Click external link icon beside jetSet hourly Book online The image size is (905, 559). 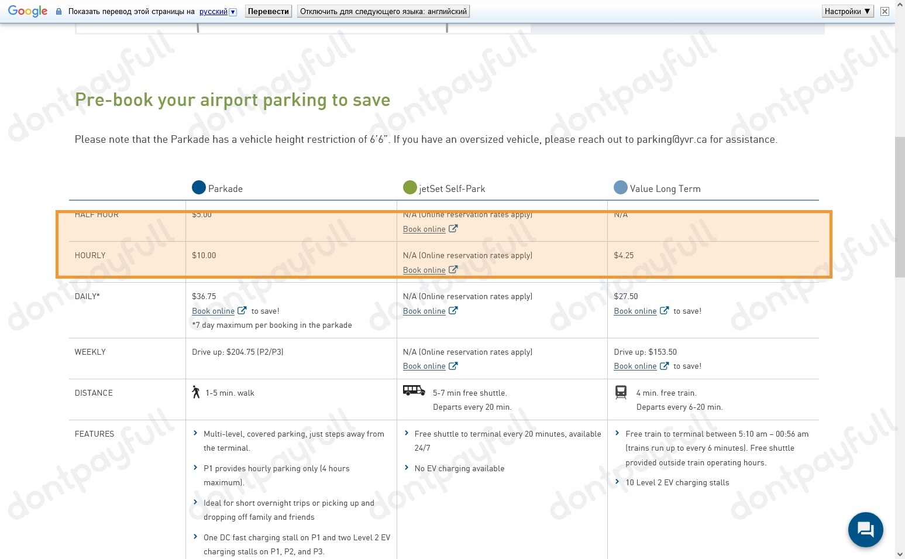[453, 270]
